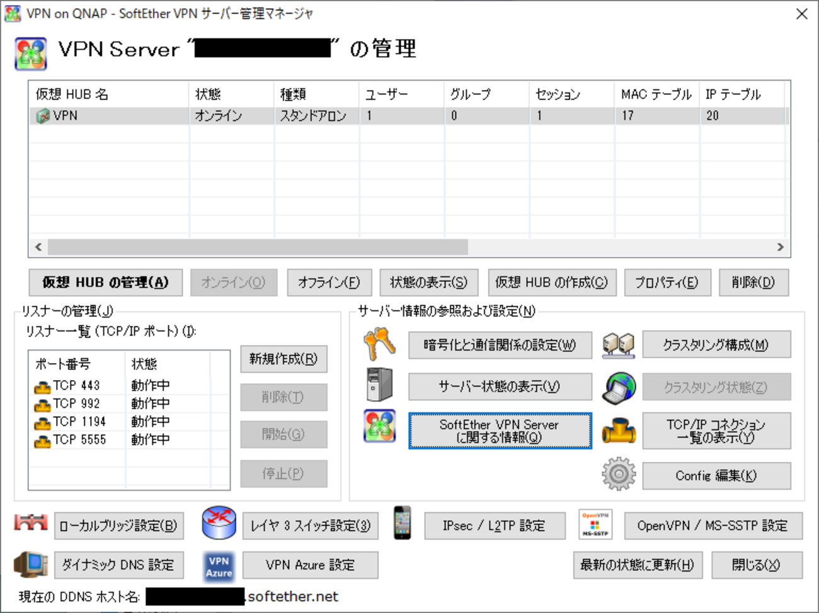Click the 仮想 HUB の作成 button
This screenshot has width=819, height=613.
tap(551, 283)
